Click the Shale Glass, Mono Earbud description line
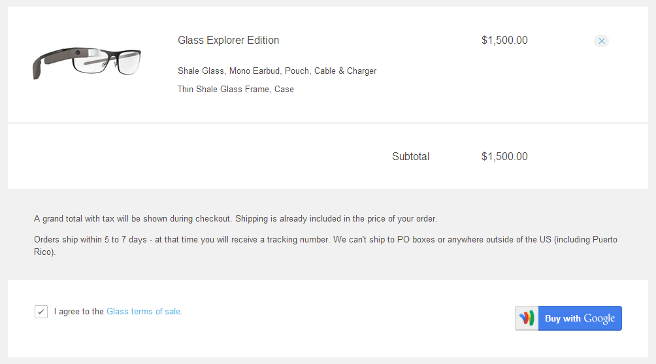The image size is (656, 364). click(277, 71)
